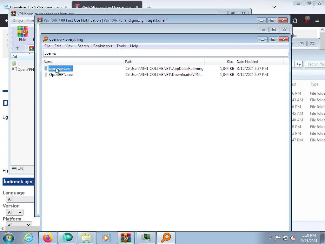Click the WinRAR icon in notification title bar

pyautogui.click(x=40, y=20)
